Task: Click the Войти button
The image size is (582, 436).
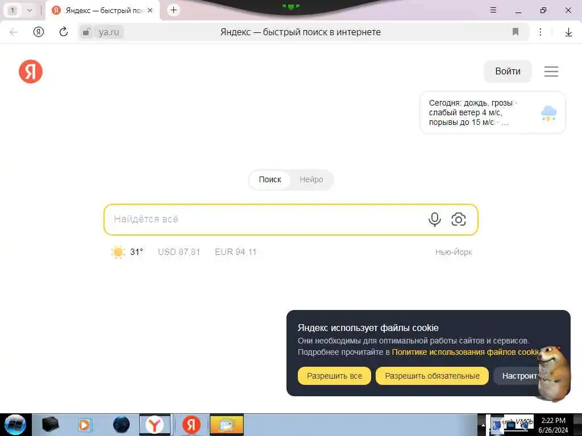Action: point(508,71)
